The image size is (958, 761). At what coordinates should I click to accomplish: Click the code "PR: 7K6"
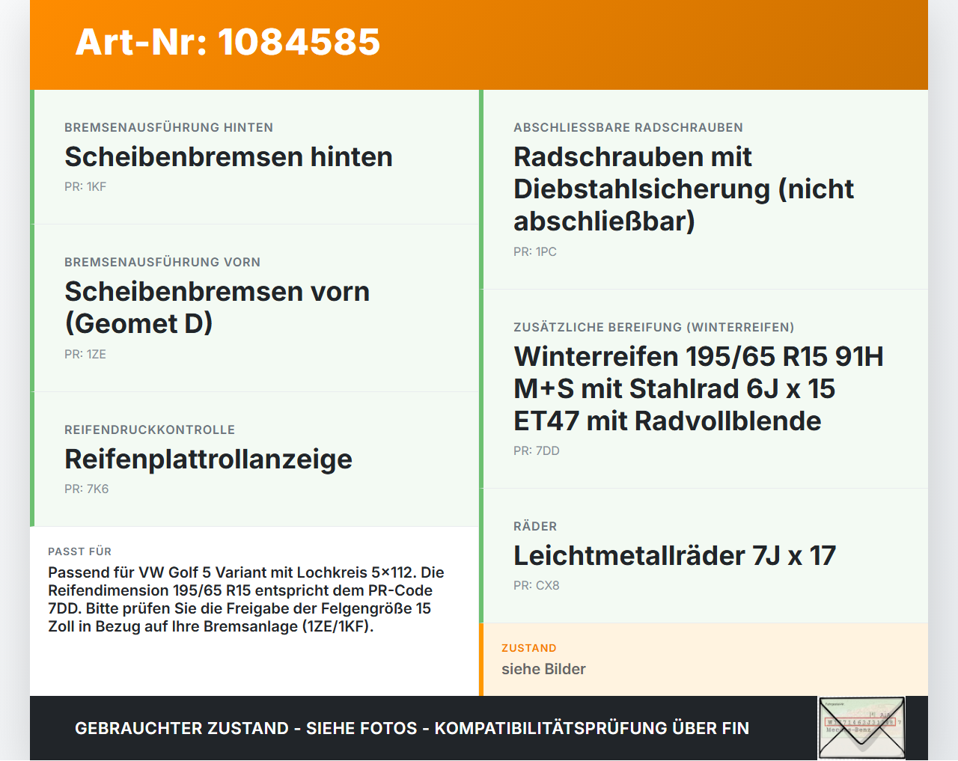87,489
